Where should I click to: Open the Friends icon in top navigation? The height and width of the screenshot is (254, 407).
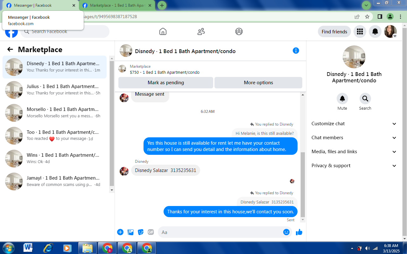pos(201,31)
